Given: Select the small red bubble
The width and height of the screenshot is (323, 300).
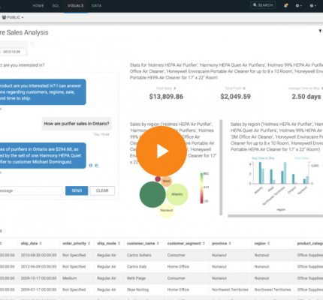Looking at the screenshot, I should (x=158, y=179).
